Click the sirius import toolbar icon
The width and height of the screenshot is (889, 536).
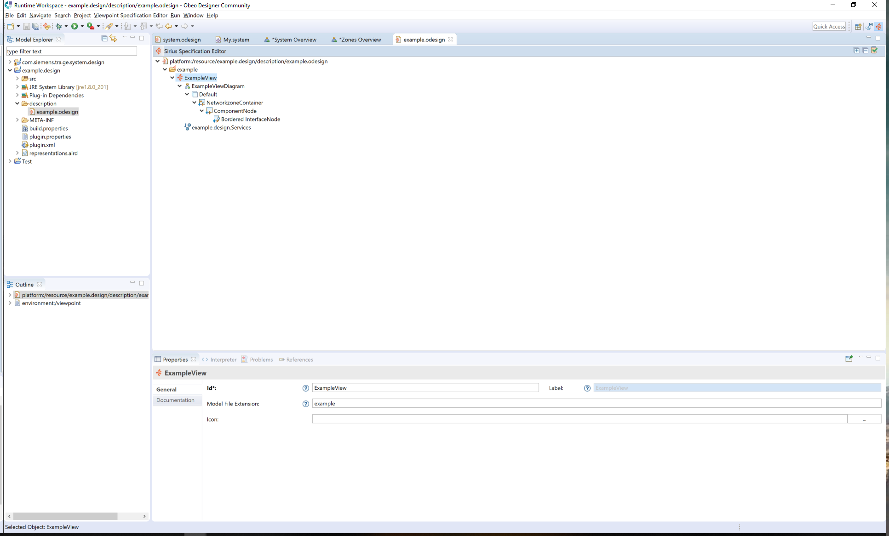[x=47, y=26]
